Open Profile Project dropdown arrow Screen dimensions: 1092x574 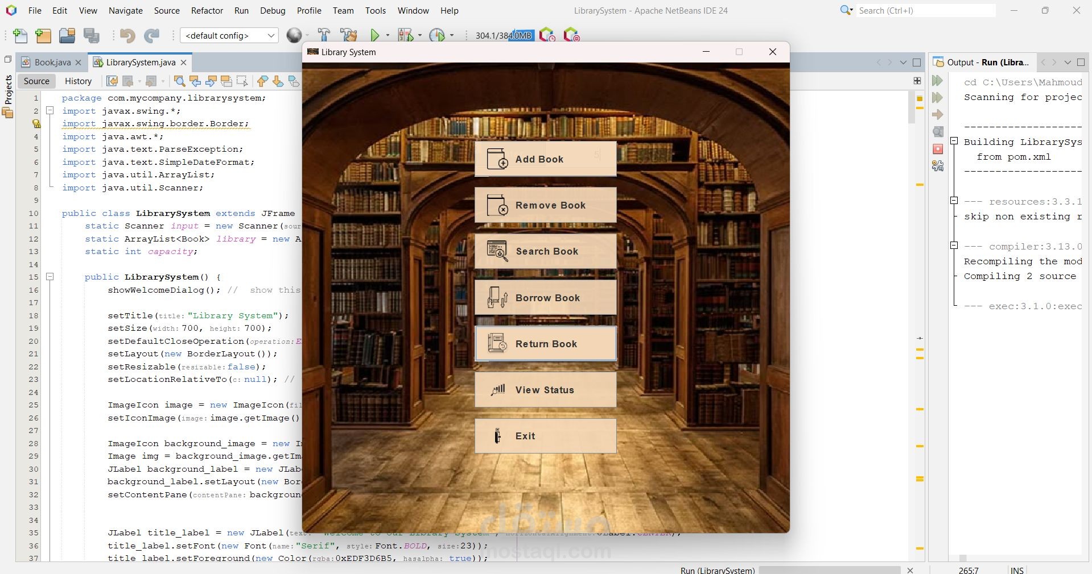click(x=452, y=35)
